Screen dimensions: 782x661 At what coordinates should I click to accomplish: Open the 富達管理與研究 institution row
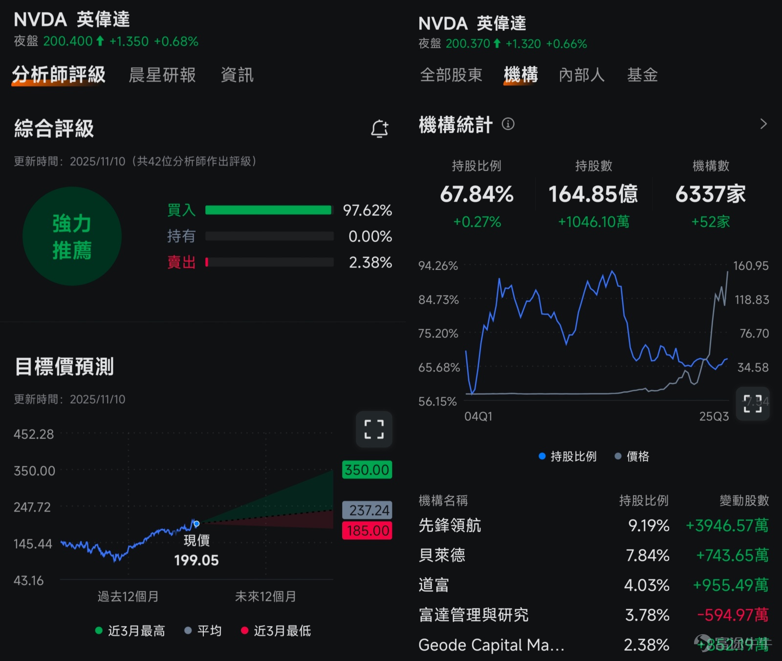pyautogui.click(x=593, y=615)
